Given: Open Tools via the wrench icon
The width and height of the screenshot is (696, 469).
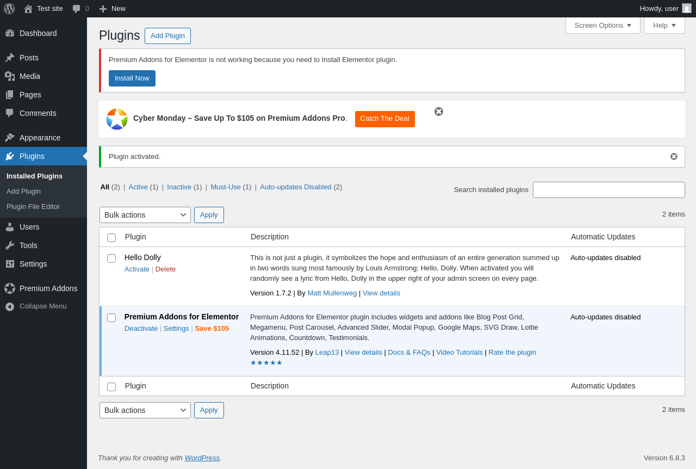Looking at the screenshot, I should [x=10, y=245].
